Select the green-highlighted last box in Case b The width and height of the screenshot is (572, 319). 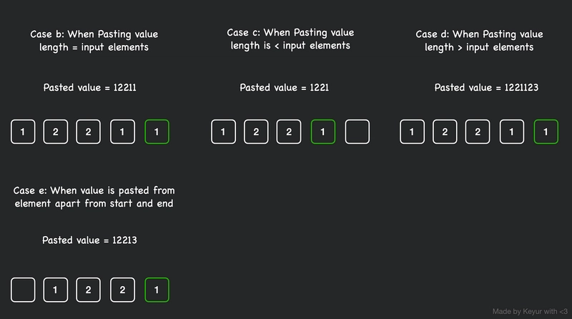pos(157,132)
